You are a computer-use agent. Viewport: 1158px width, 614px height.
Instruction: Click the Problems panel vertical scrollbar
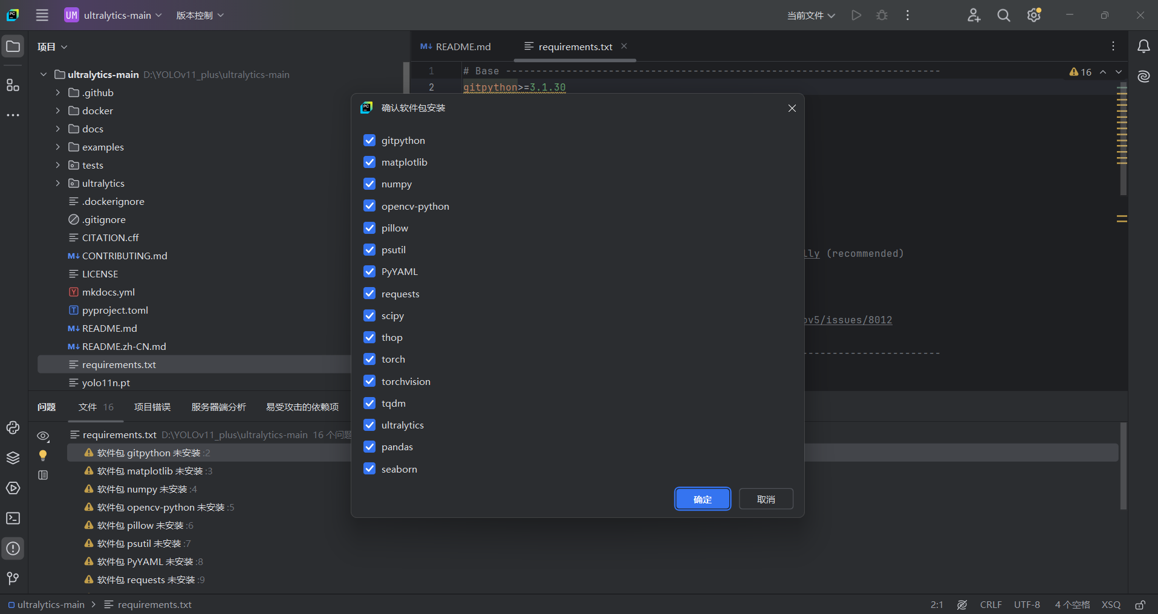point(1124,466)
